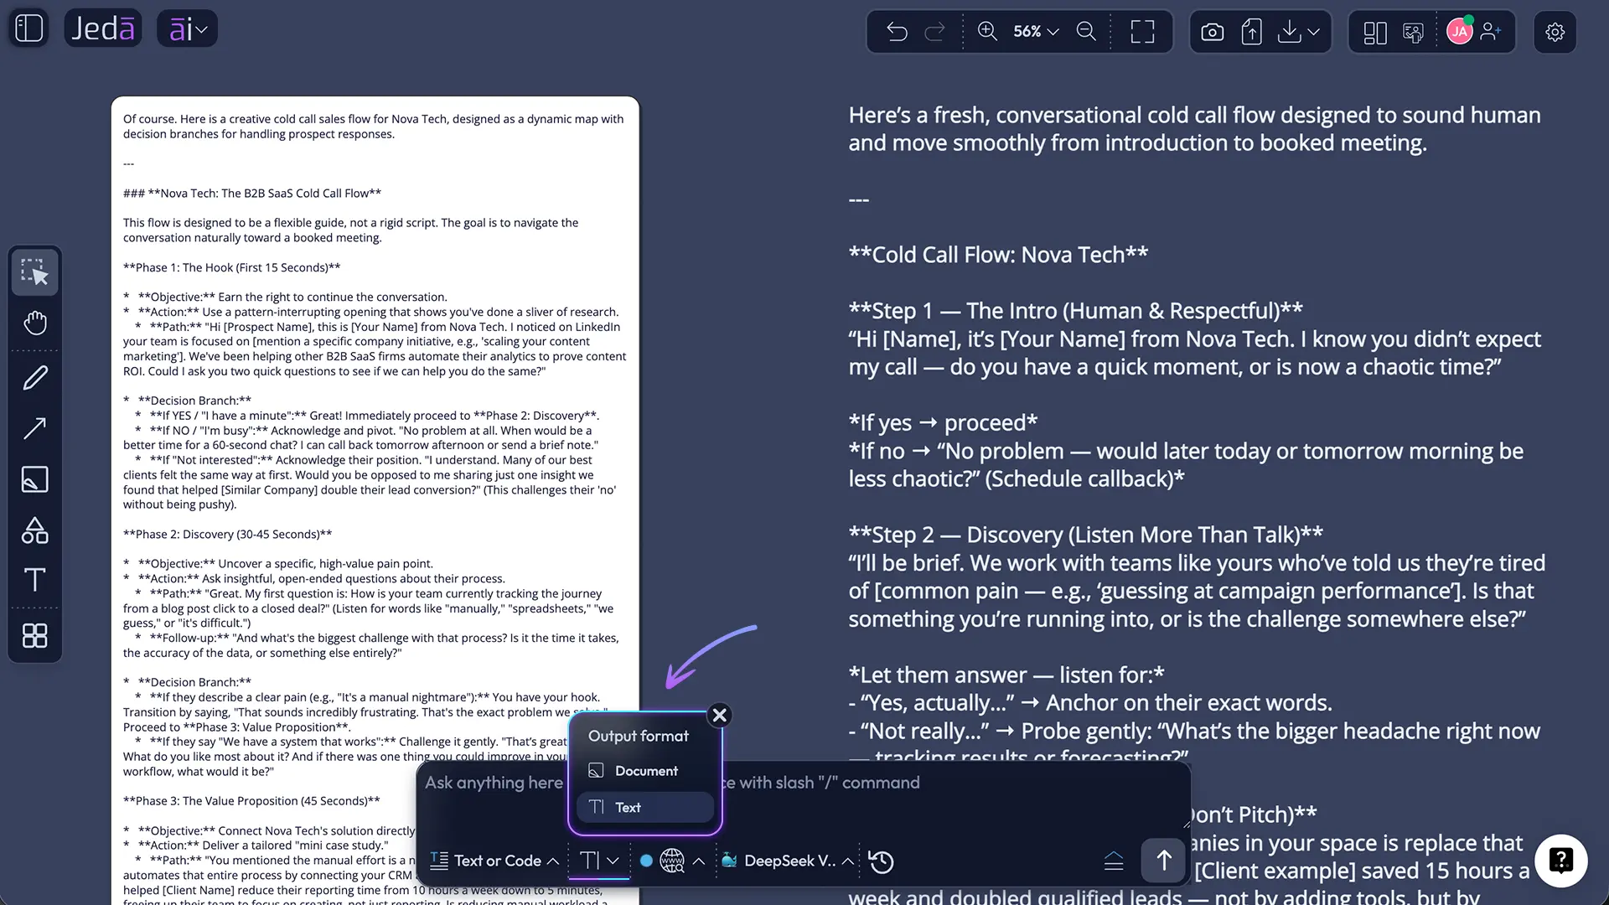
Task: Click the "**Cold Call Flow: Nova Tech**" heading
Action: point(998,255)
